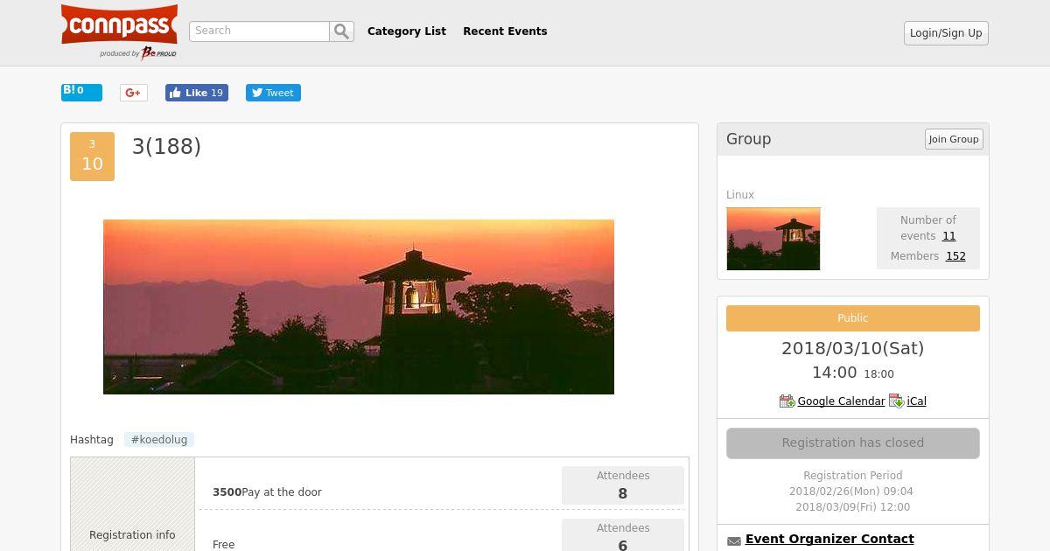Viewport: 1050px width, 551px height.
Task: Click the 'Free' participation type text
Action: tap(224, 544)
